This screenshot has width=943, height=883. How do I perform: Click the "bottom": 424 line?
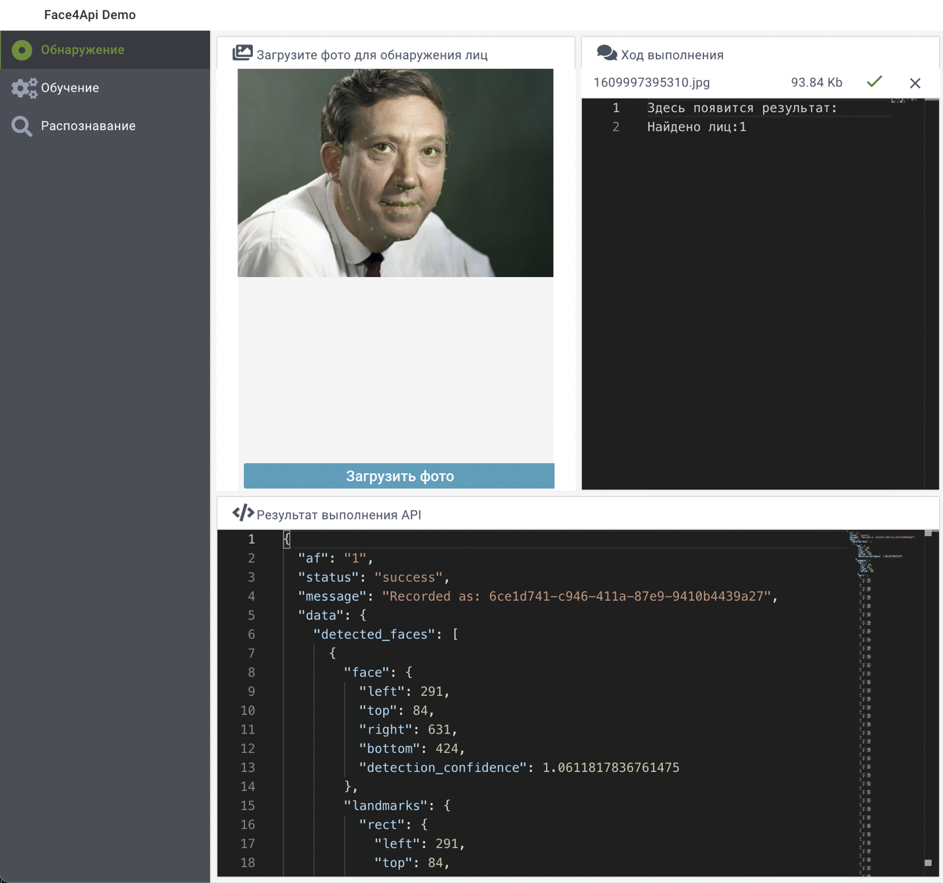click(412, 749)
